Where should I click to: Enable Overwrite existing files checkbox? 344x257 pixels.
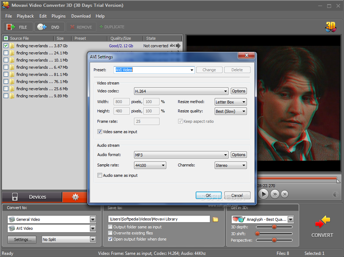(110, 233)
